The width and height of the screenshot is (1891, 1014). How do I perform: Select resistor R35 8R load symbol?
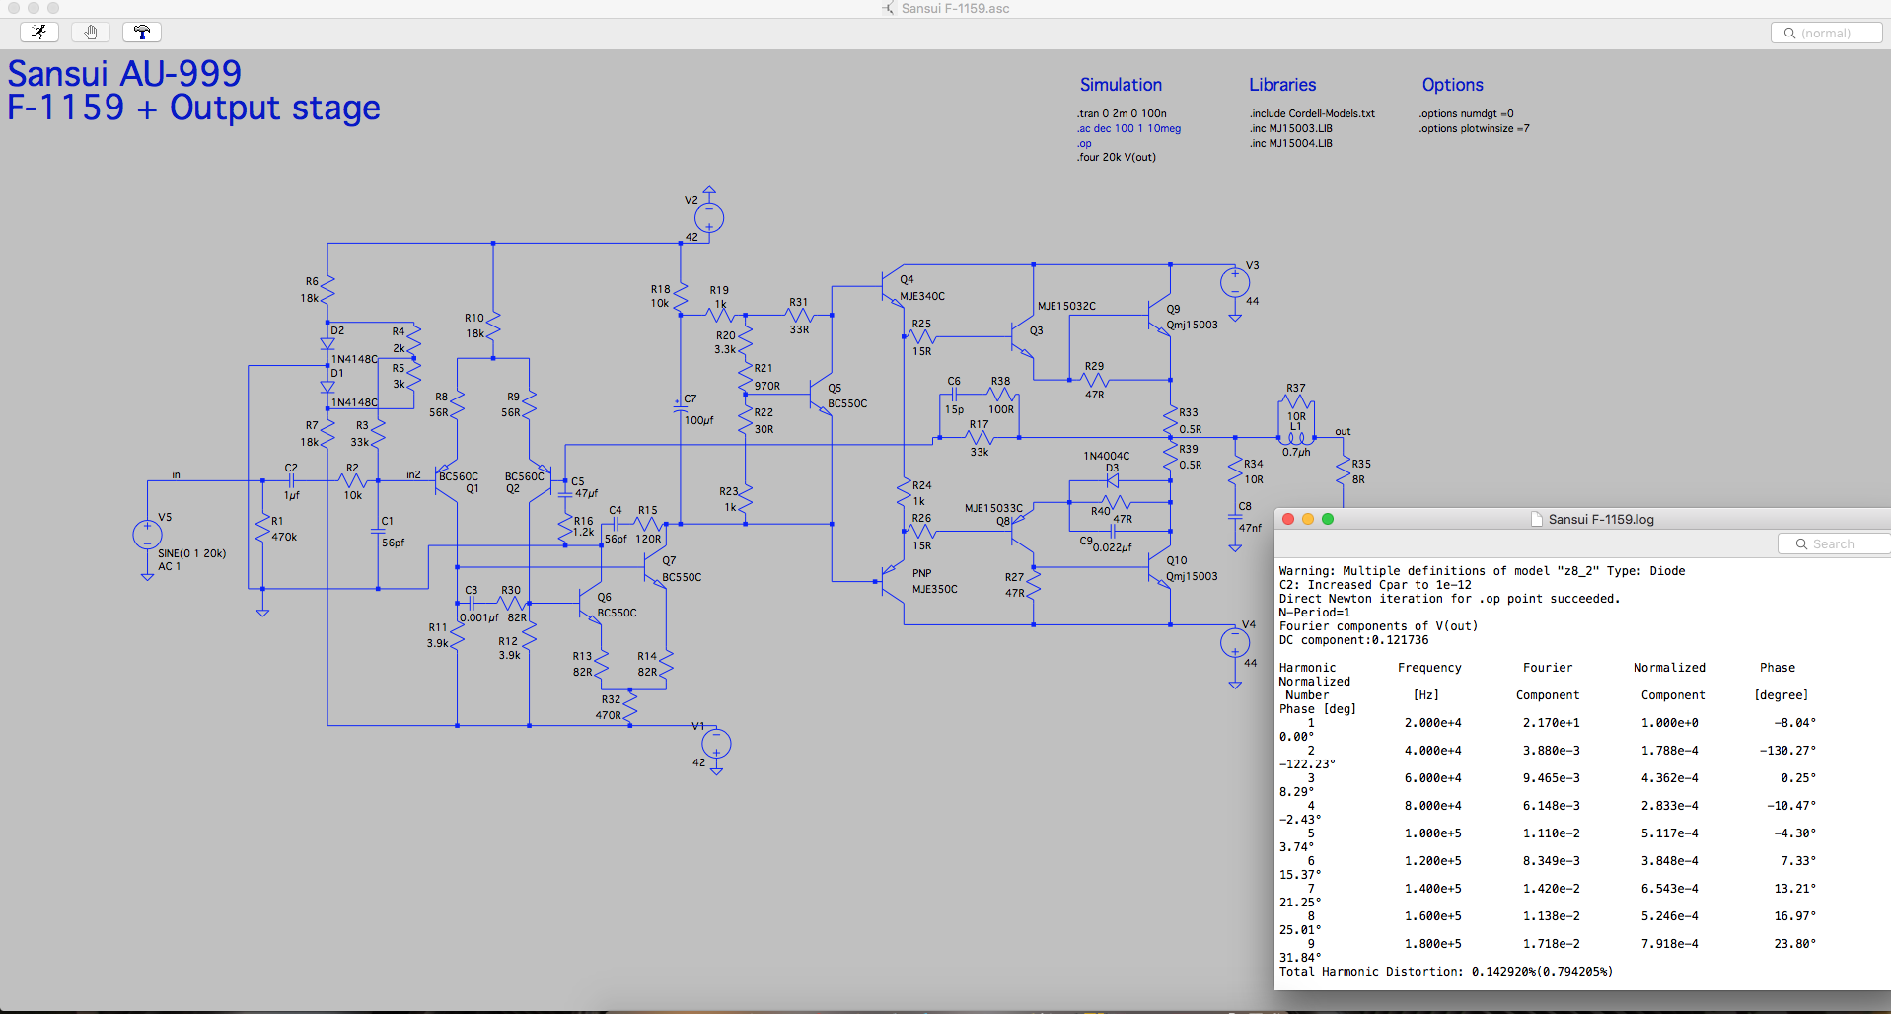click(x=1343, y=471)
